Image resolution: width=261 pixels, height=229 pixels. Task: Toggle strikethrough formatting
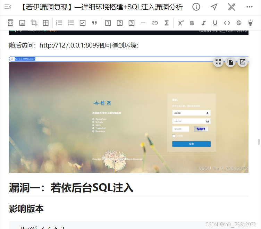click(x=239, y=23)
